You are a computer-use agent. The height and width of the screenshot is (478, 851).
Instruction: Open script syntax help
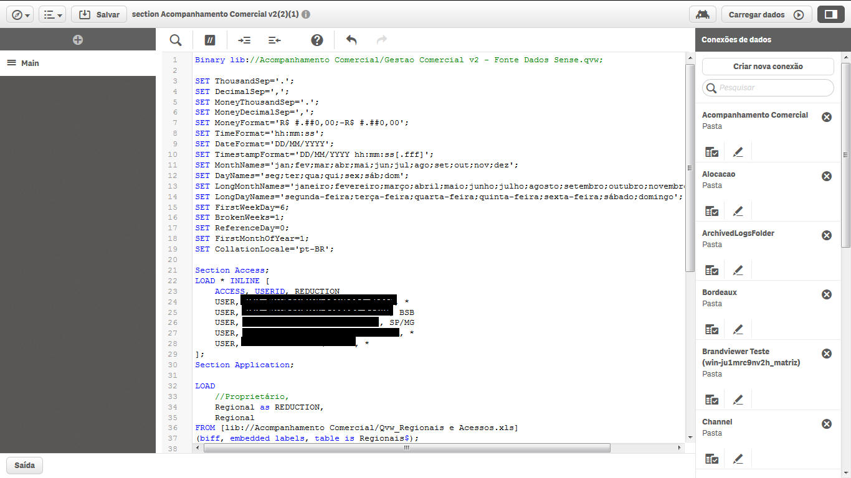click(317, 40)
